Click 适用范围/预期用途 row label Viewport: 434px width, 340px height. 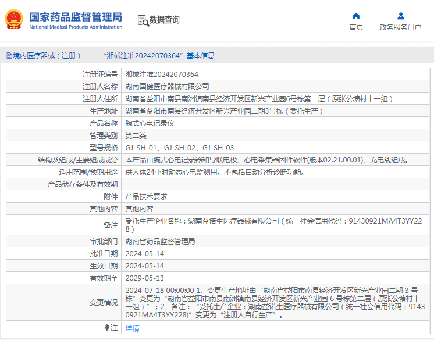point(88,172)
